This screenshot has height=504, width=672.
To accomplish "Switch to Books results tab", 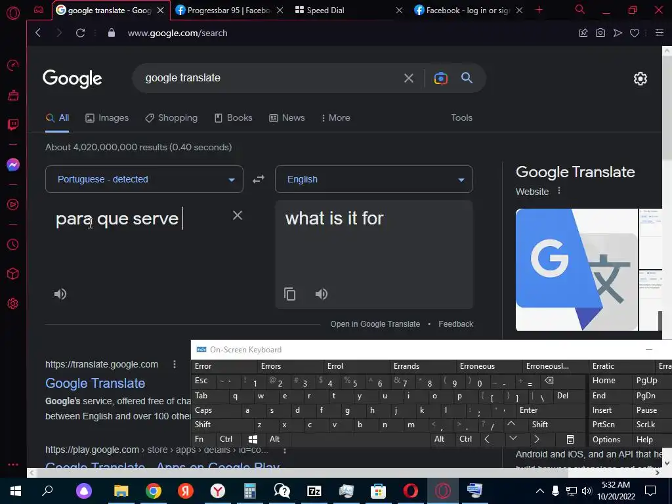I will click(x=233, y=118).
